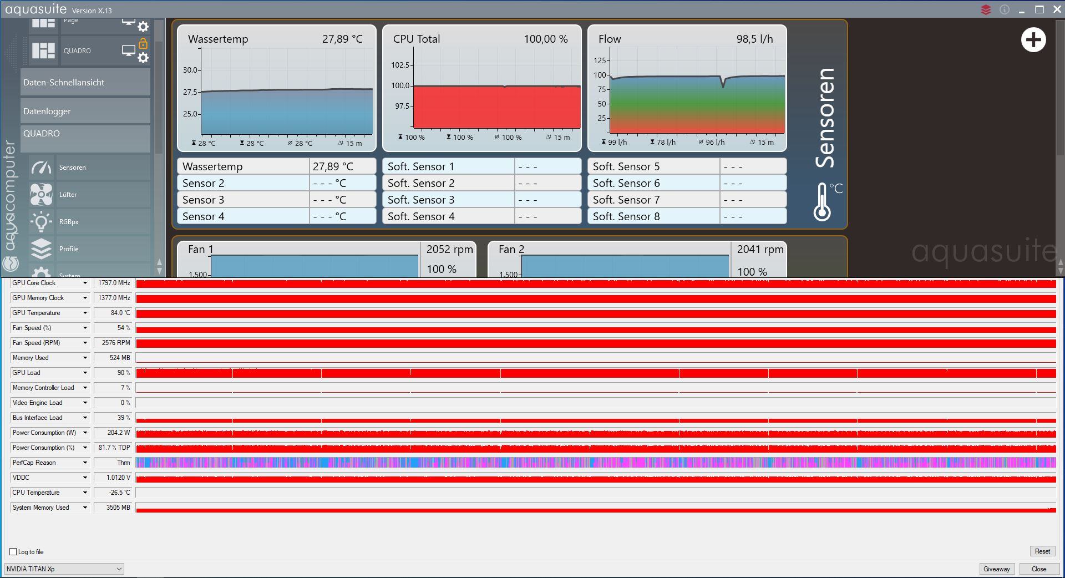Click the GPU Load graph bar

click(596, 373)
